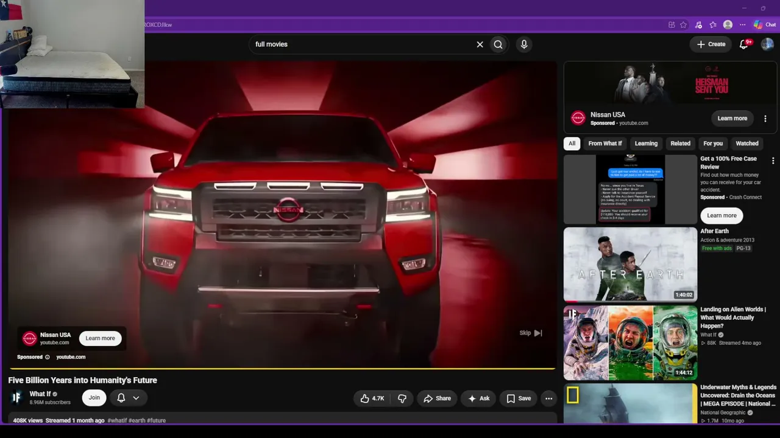Click the #earth hashtag
This screenshot has width=780, height=438.
click(x=136, y=420)
